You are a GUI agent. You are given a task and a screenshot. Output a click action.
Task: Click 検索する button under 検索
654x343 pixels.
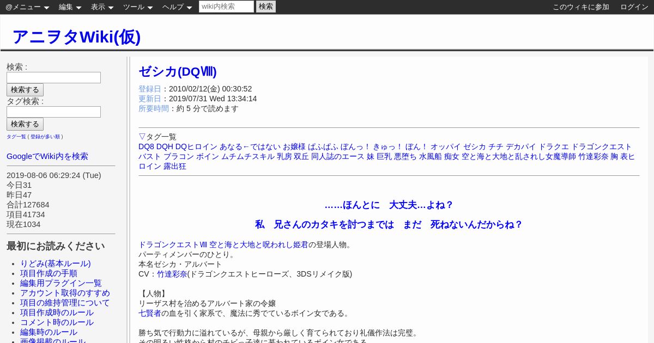pos(25,90)
